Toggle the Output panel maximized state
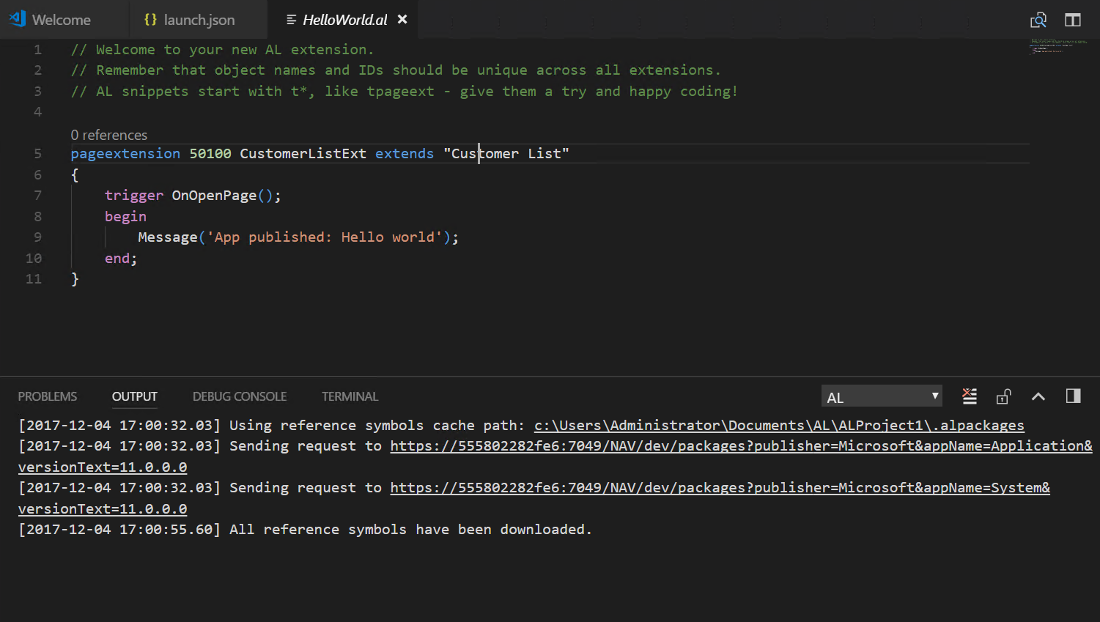The width and height of the screenshot is (1100, 622). 1038,396
